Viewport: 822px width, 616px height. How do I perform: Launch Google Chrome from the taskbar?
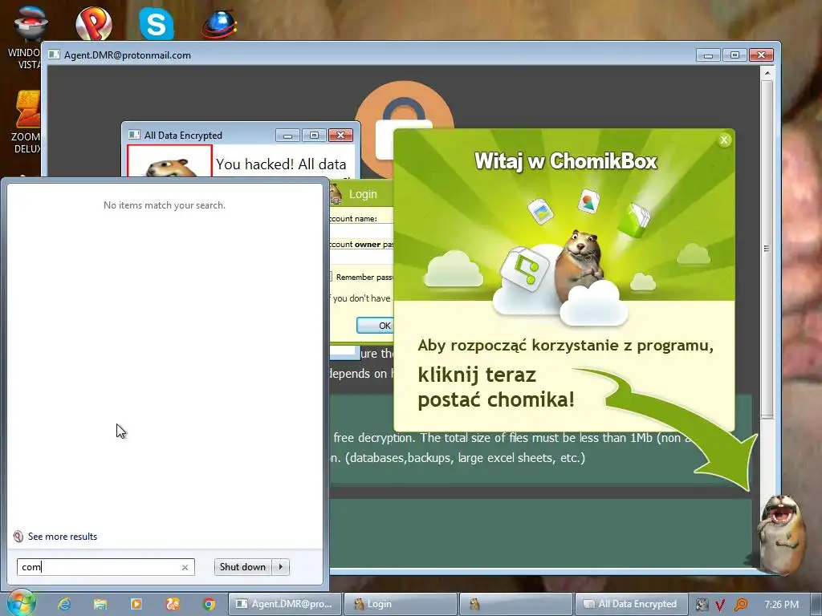210,604
